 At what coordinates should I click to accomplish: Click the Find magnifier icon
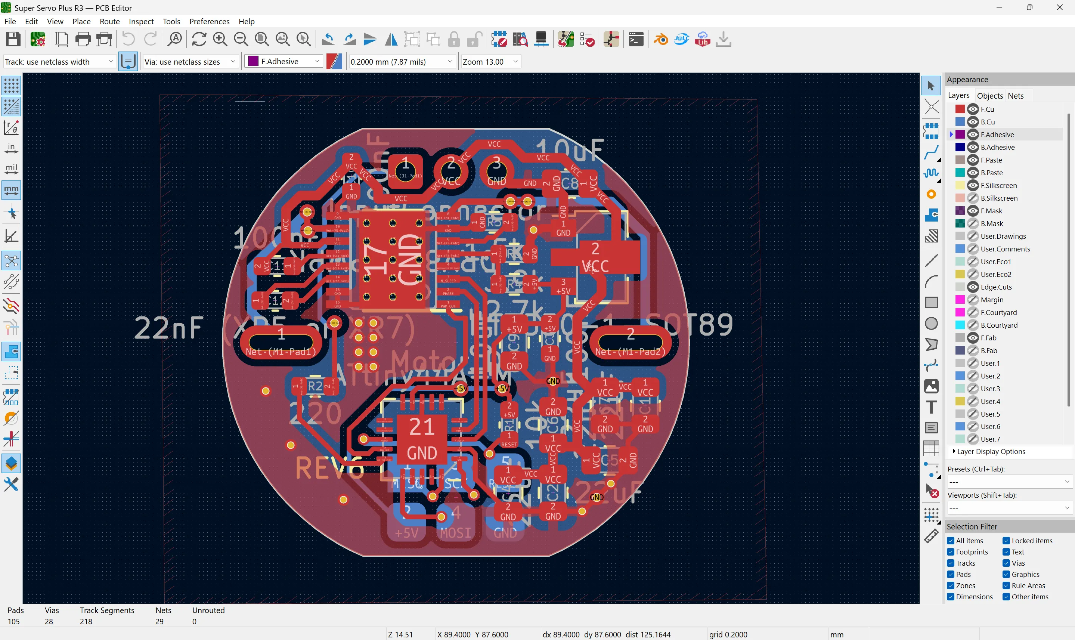pos(174,39)
